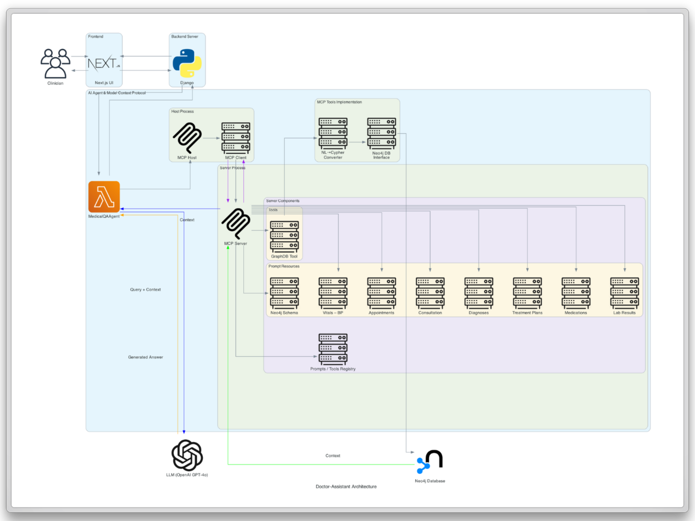Select the NL-Cypher Converter server icon
This screenshot has height=521, width=695.
pyautogui.click(x=333, y=133)
